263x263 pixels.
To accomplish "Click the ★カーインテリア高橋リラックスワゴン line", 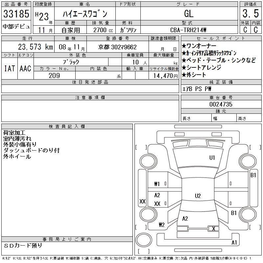I will [x=209, y=53].
